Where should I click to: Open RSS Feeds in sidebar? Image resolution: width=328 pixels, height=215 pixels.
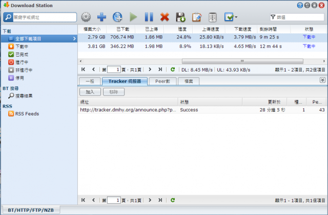pos(24,114)
